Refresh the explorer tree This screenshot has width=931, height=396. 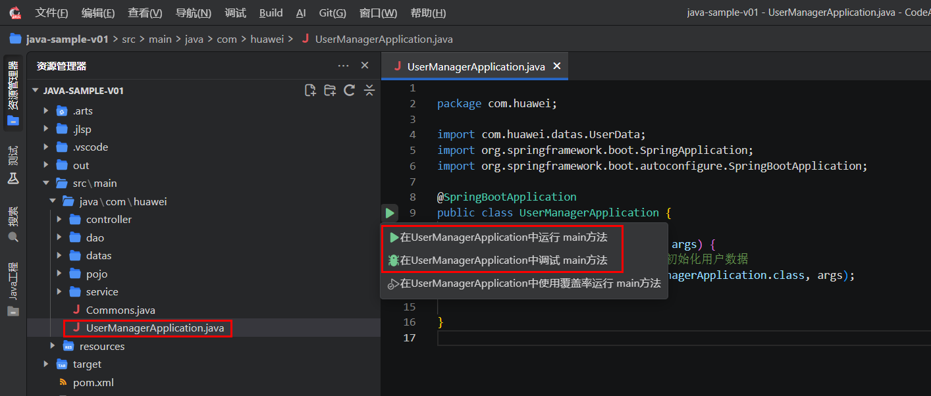350,91
